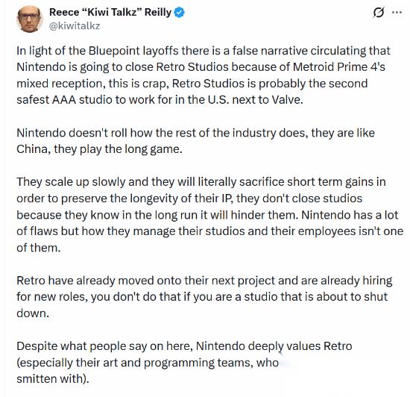Click the sentence starting "Nintendo doesn't roll"

(x=195, y=141)
